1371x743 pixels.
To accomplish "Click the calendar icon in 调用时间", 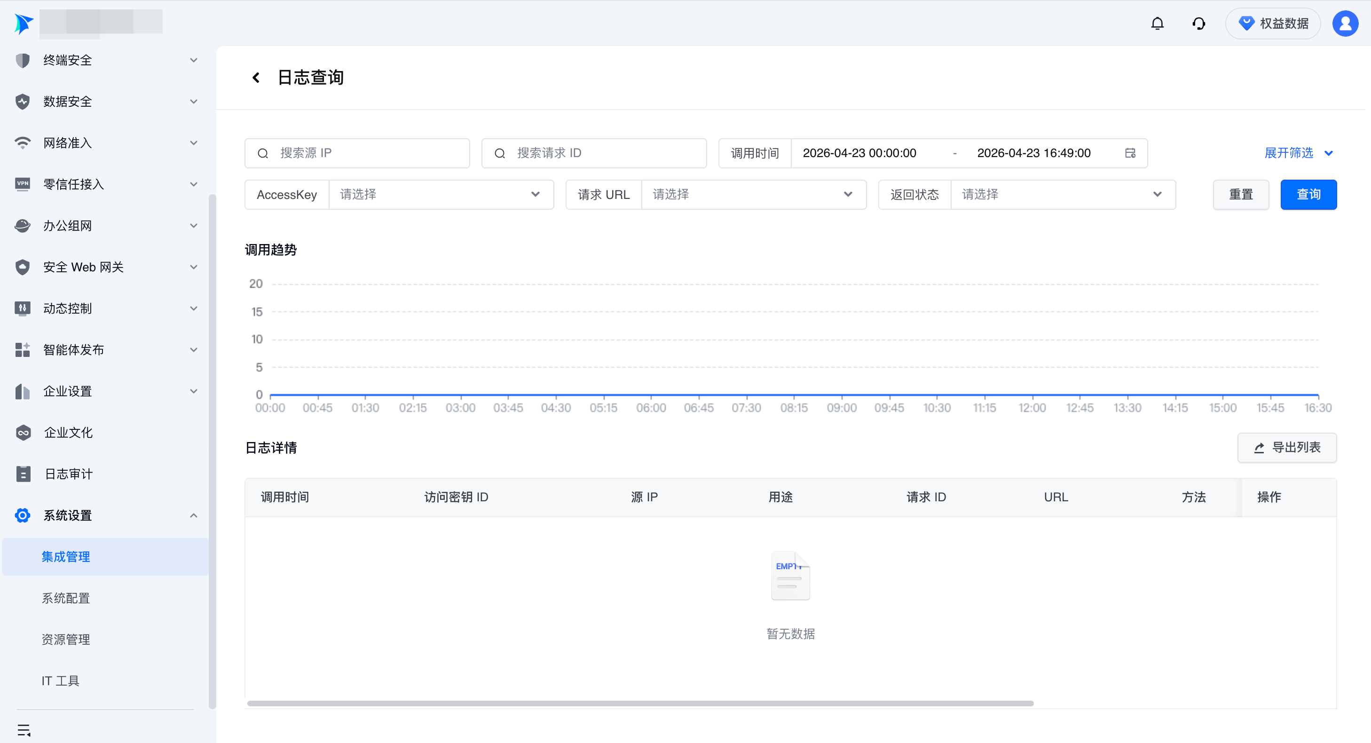I will 1130,153.
